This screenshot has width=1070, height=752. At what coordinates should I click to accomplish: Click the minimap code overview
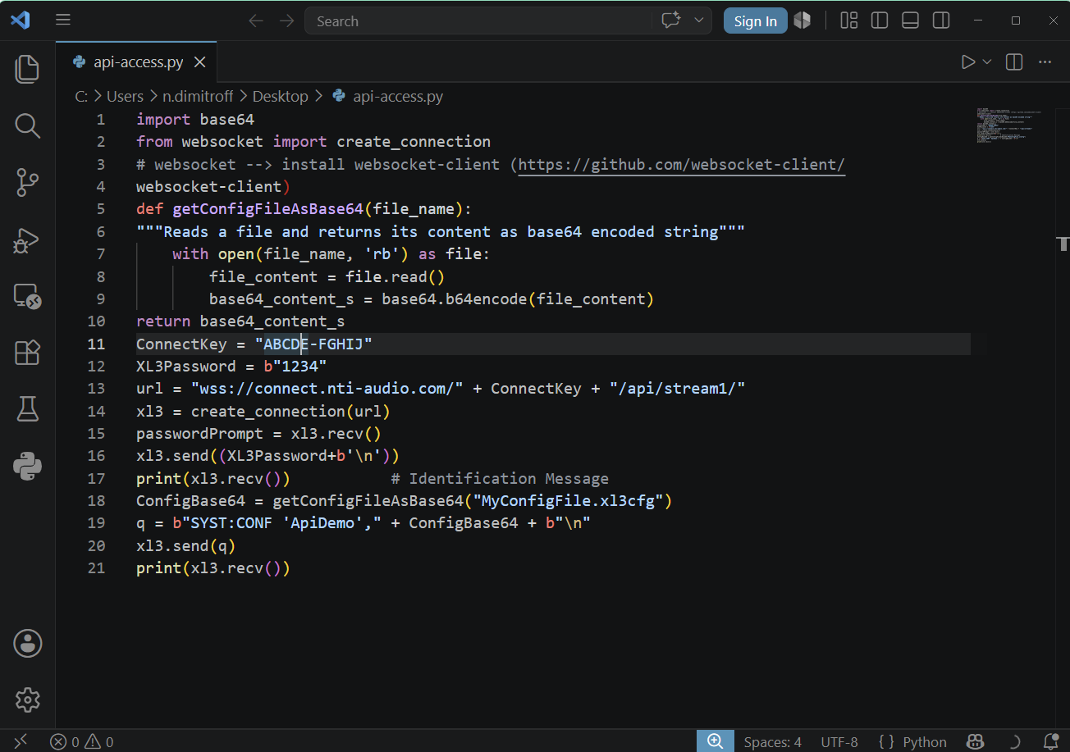click(1008, 126)
